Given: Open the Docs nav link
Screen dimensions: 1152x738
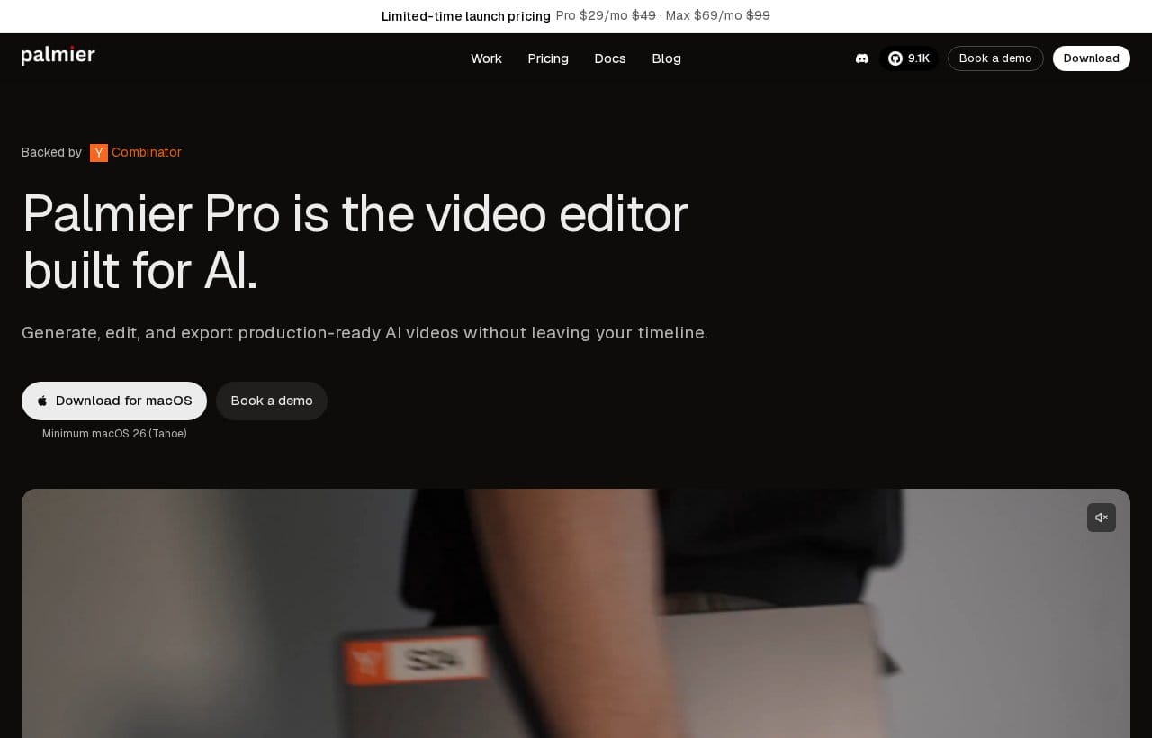Looking at the screenshot, I should [x=610, y=58].
